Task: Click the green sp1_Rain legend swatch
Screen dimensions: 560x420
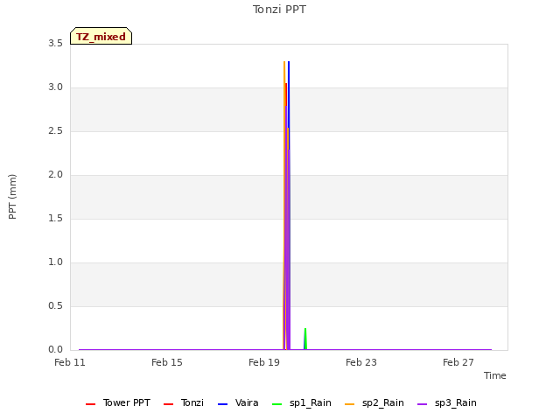Action: [276, 404]
